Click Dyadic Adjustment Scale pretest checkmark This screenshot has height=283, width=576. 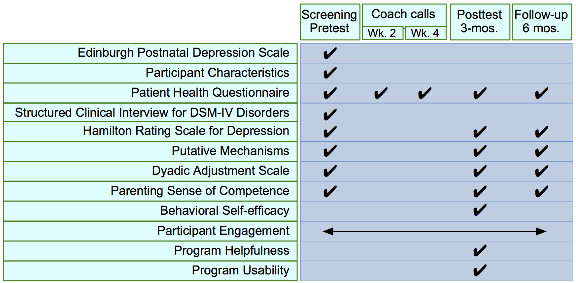click(330, 171)
